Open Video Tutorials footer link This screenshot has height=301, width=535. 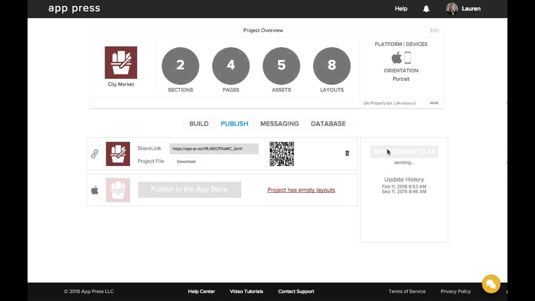point(247,291)
